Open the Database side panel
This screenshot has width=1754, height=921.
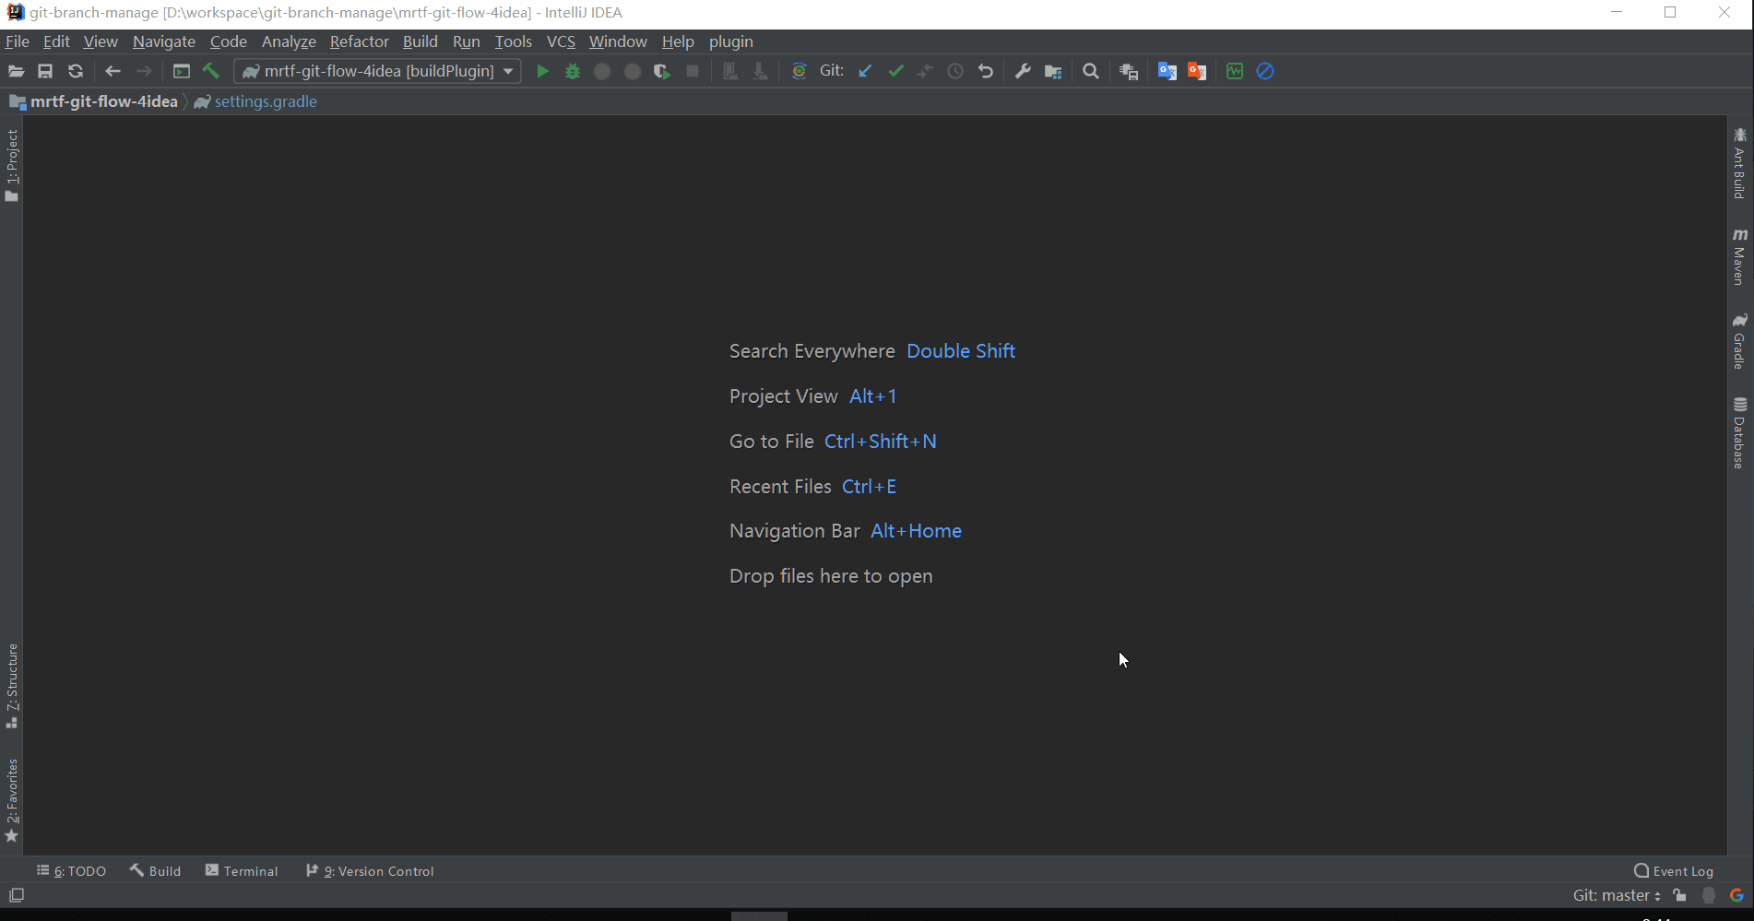click(1740, 433)
